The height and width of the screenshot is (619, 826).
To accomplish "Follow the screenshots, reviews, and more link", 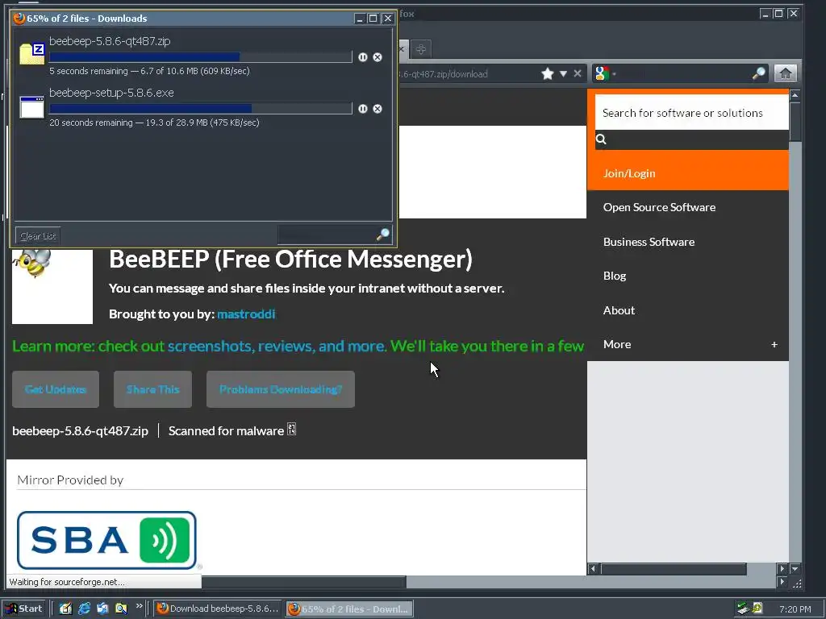I will (x=277, y=347).
